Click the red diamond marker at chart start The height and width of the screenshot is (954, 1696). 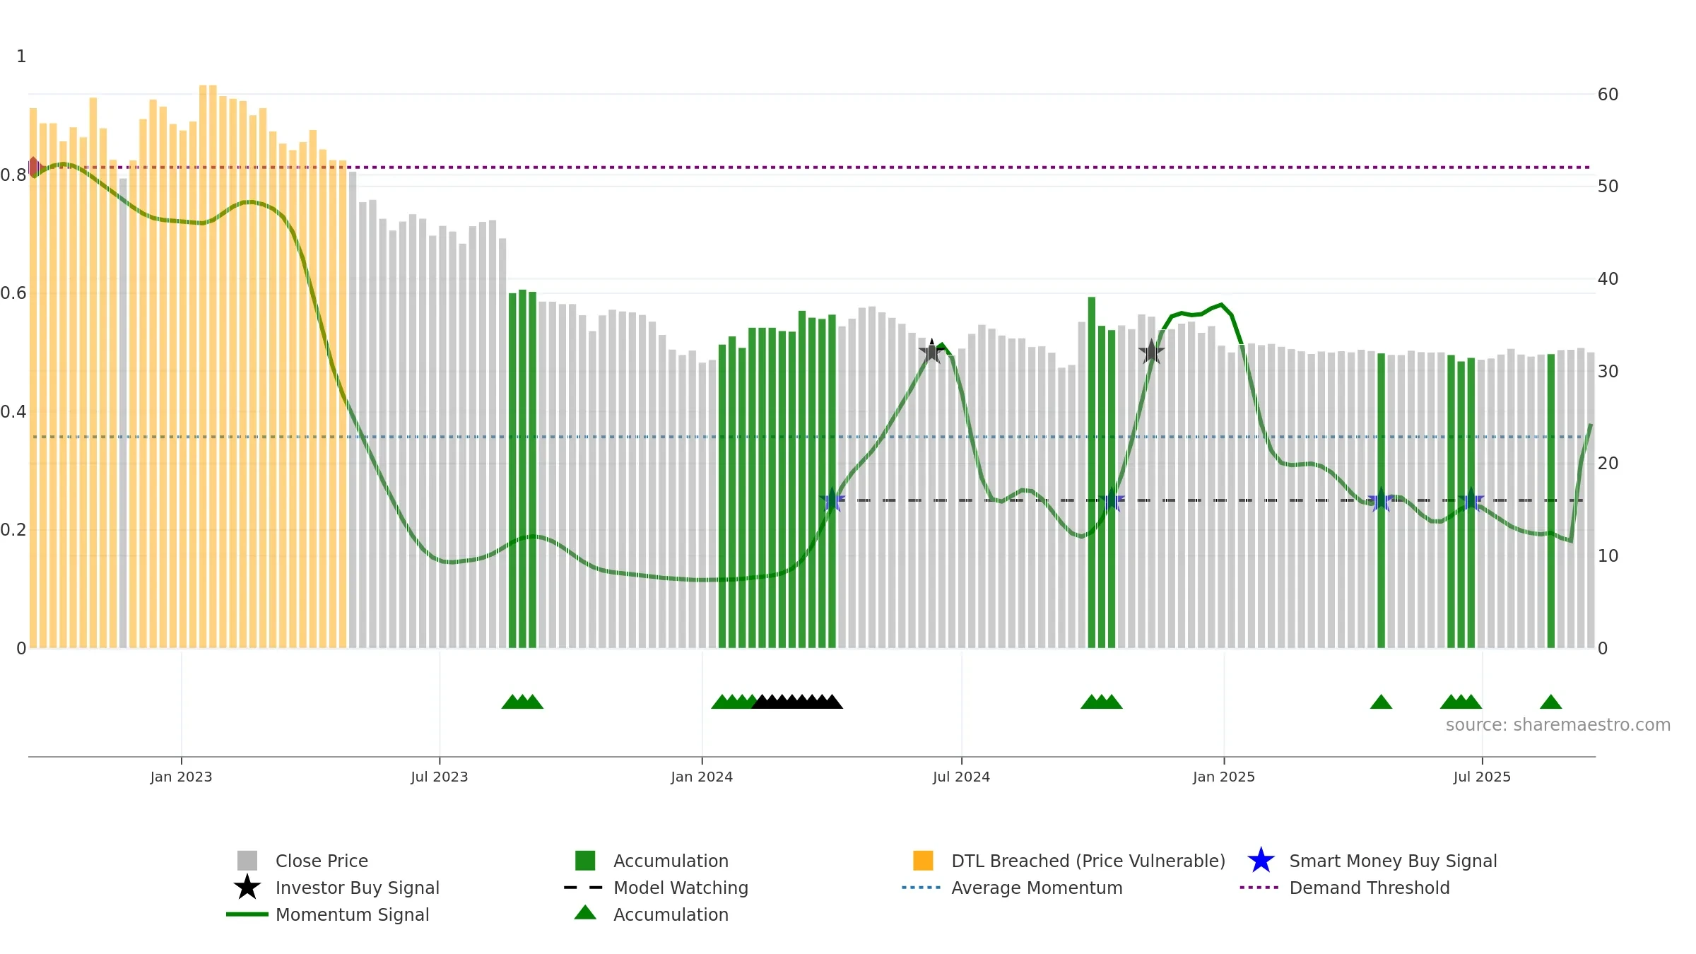pos(33,167)
